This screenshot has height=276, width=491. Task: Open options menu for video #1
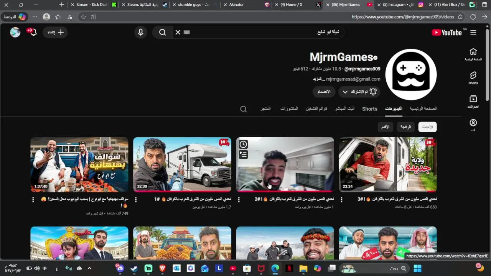pos(136,200)
